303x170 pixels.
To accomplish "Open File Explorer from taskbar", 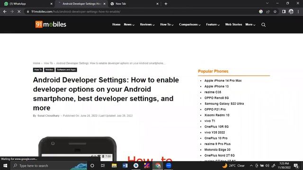I will 114,166.
